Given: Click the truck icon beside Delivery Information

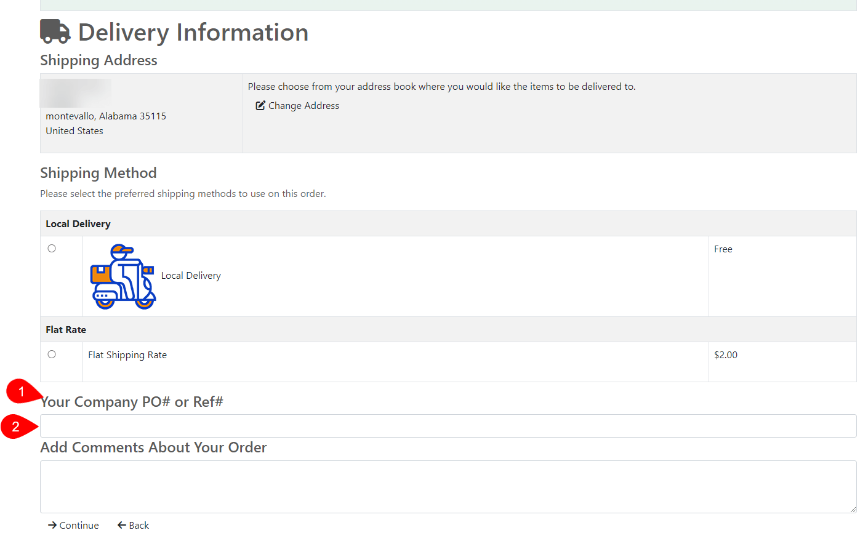Looking at the screenshot, I should (55, 32).
